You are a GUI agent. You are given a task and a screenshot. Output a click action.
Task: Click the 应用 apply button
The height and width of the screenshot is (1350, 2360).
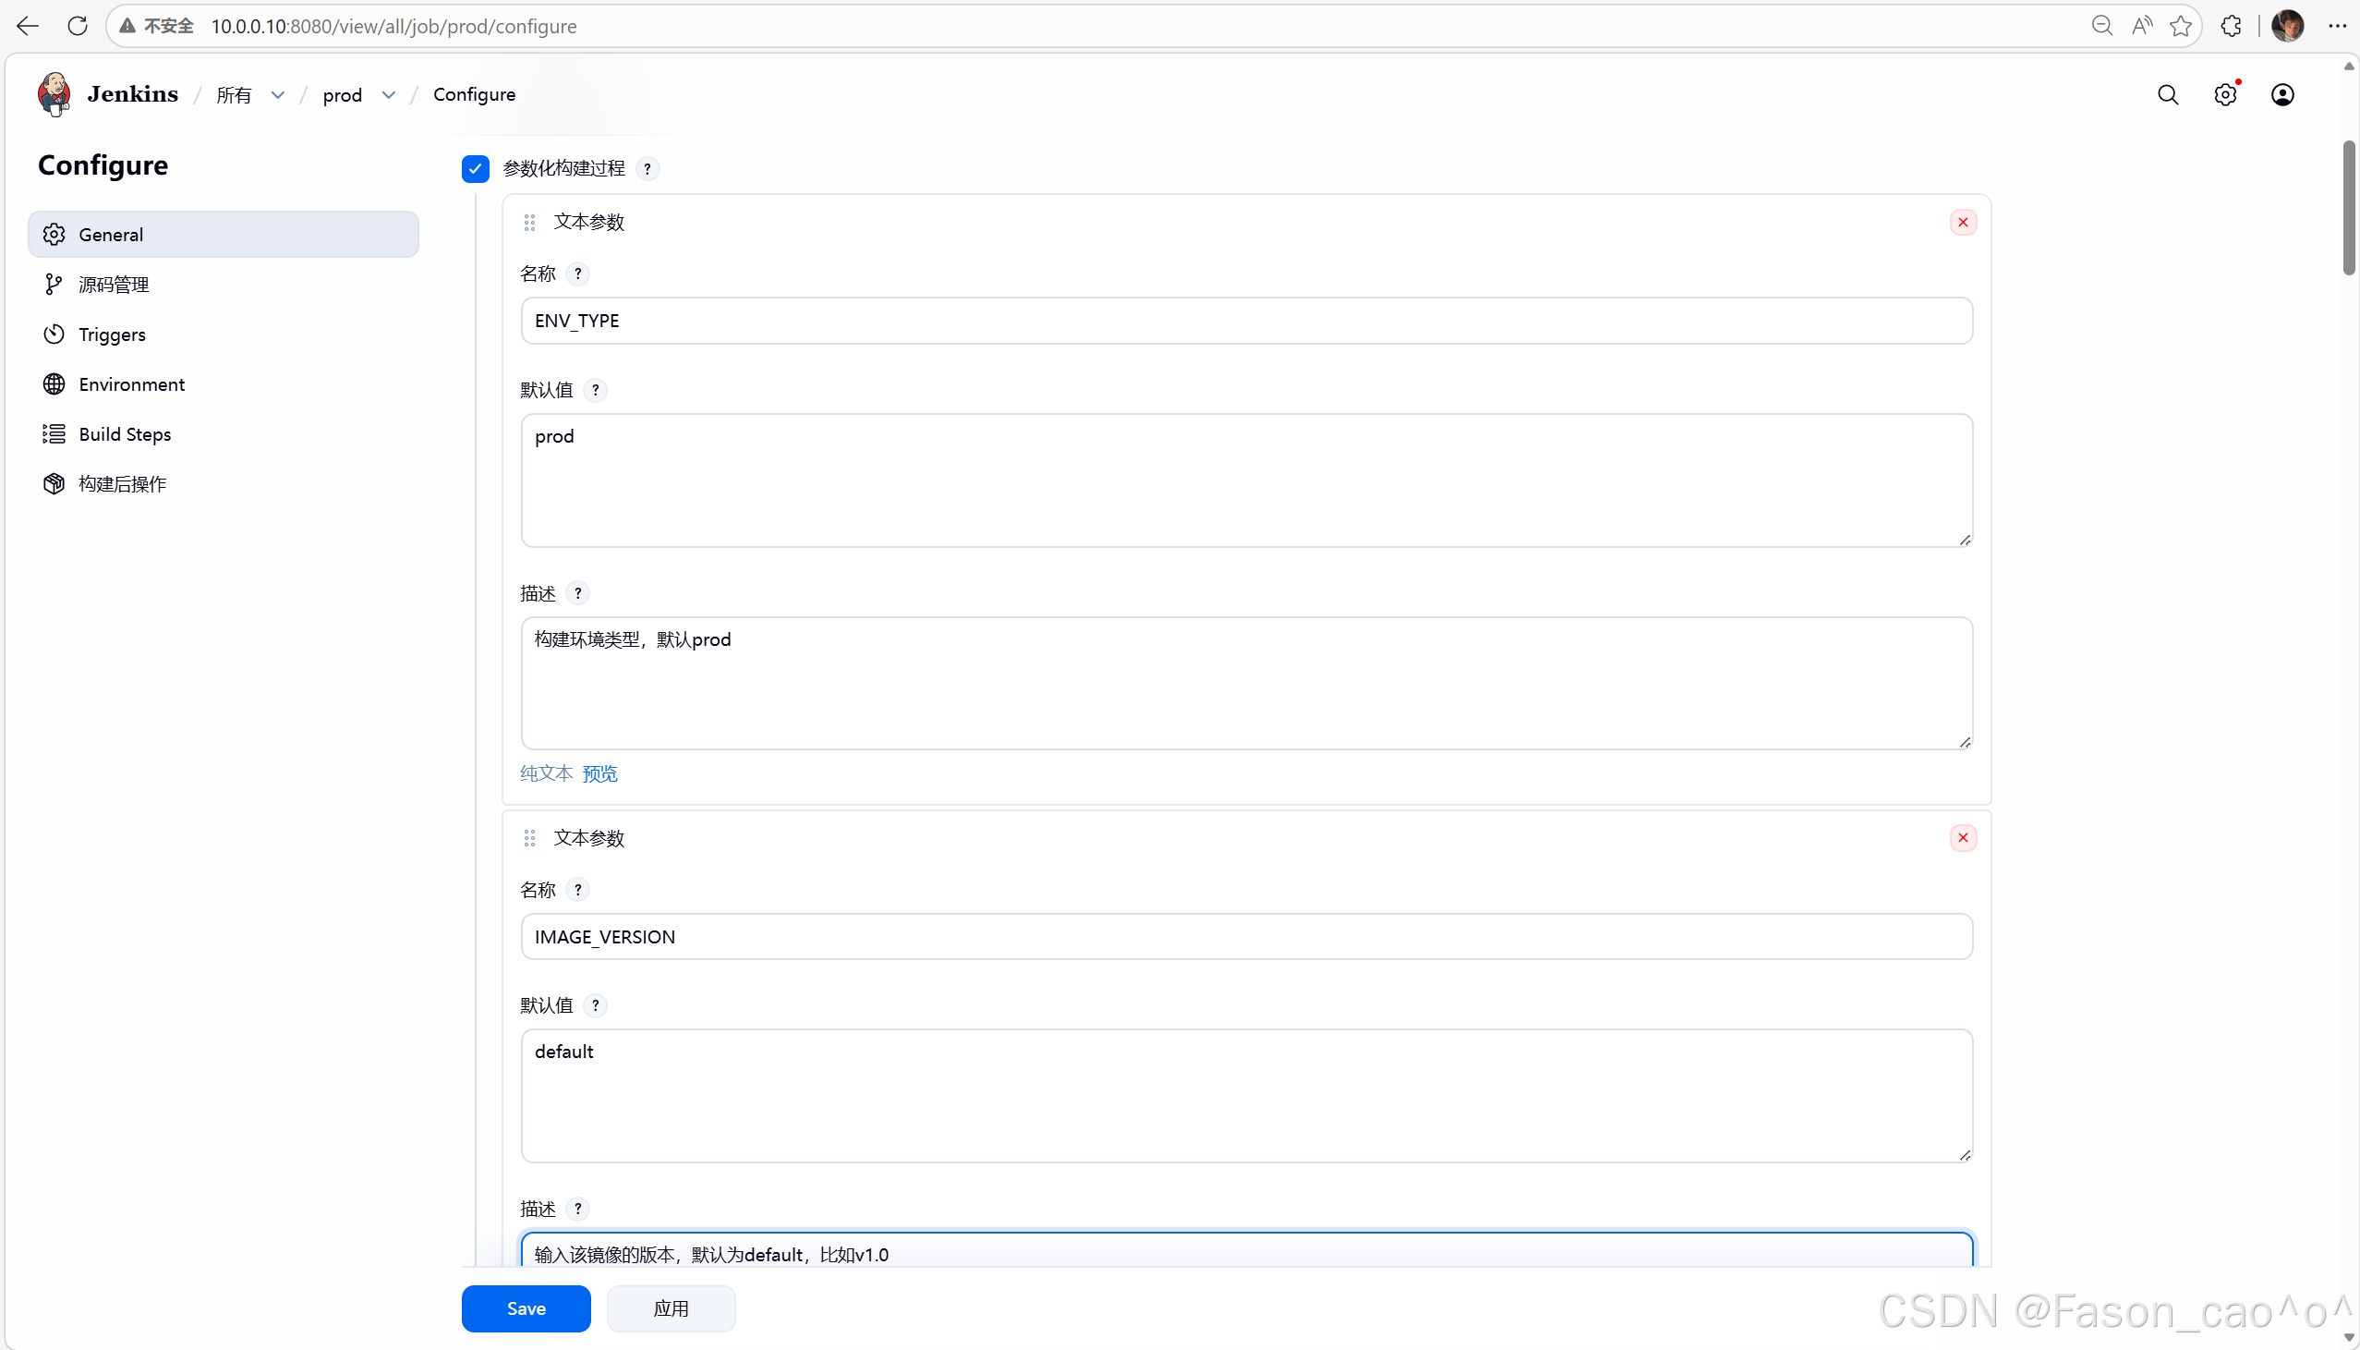point(671,1308)
